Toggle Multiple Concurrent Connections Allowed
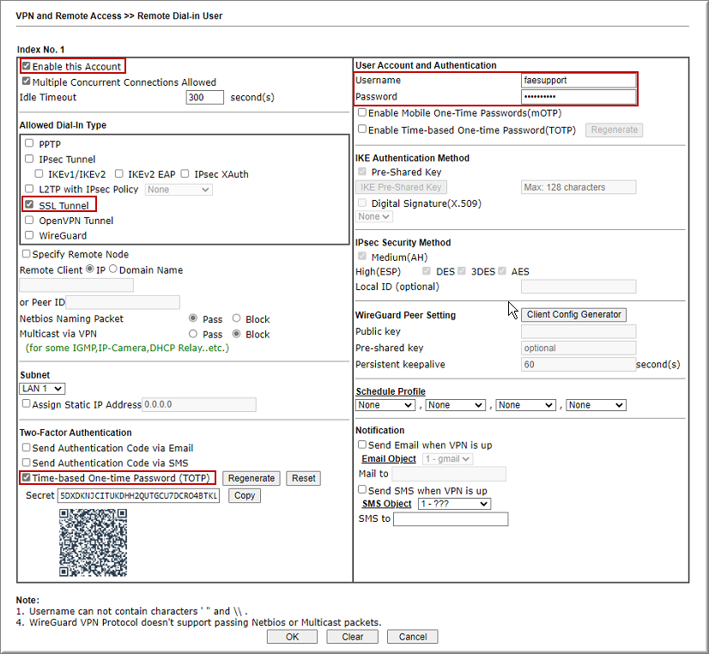 tap(27, 82)
